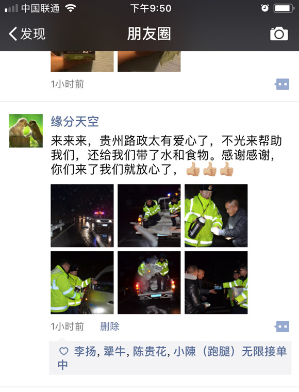Open liker 李扬 profile
The height and width of the screenshot is (392, 299).
85,351
